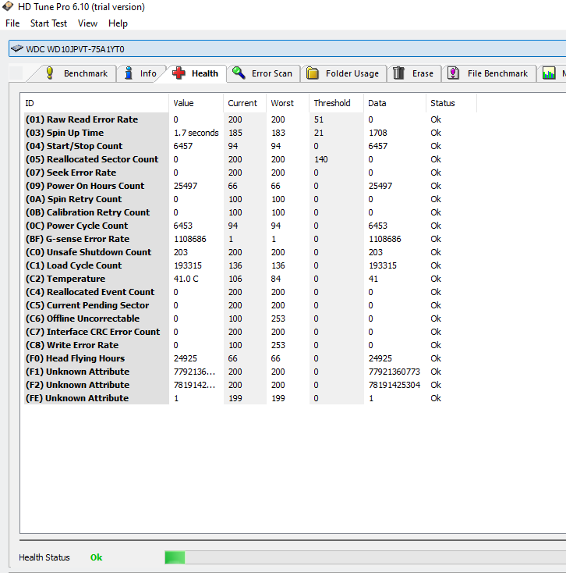Click the threshold value 140
The height and width of the screenshot is (573, 566).
tap(320, 159)
